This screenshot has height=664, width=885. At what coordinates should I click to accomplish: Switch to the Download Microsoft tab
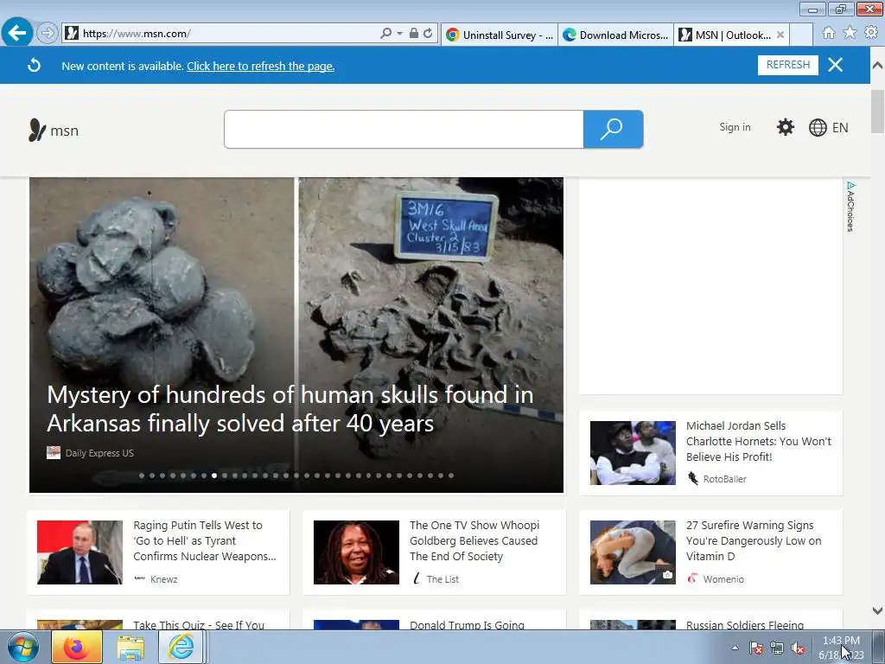tap(615, 35)
